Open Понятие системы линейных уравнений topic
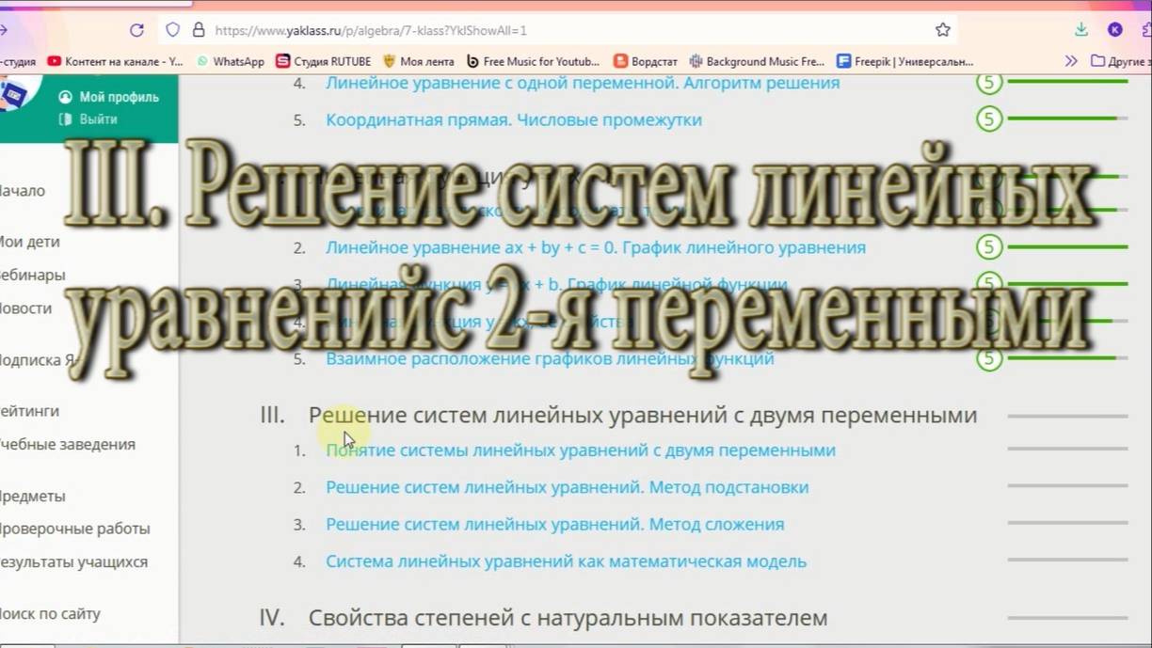The height and width of the screenshot is (648, 1152). pos(581,450)
